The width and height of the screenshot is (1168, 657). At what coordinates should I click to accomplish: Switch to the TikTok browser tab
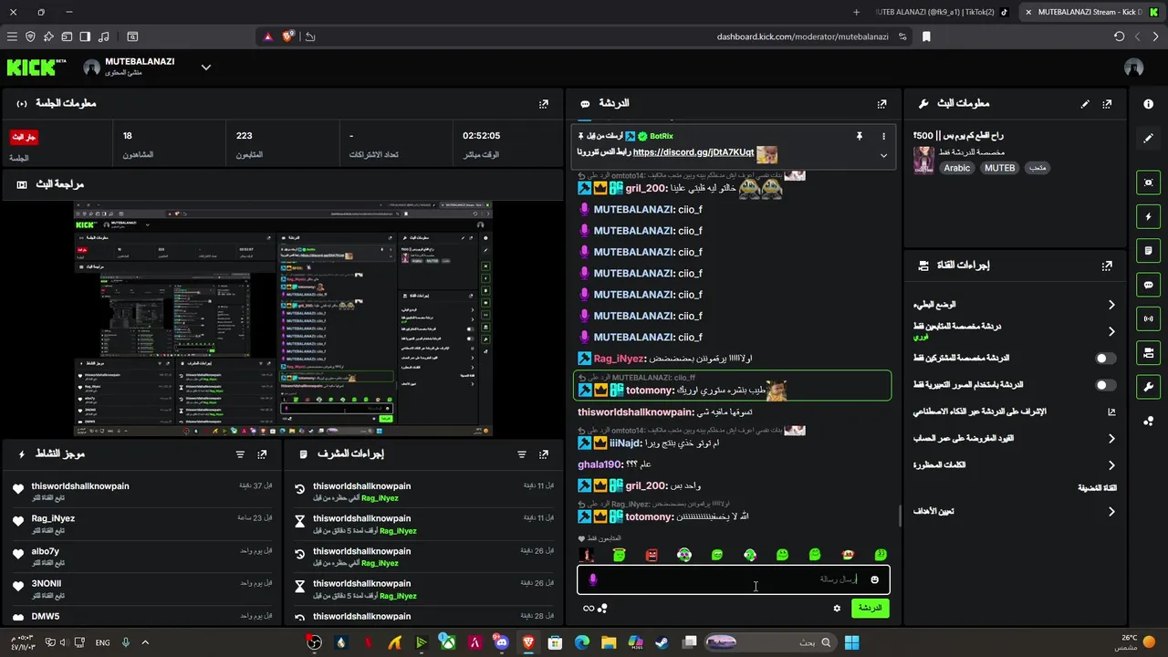click(941, 12)
